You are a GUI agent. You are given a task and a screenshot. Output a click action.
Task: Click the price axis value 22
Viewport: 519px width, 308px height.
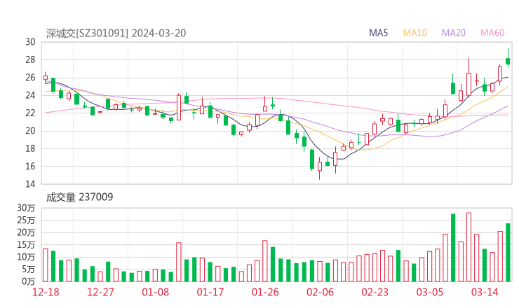pos(30,113)
